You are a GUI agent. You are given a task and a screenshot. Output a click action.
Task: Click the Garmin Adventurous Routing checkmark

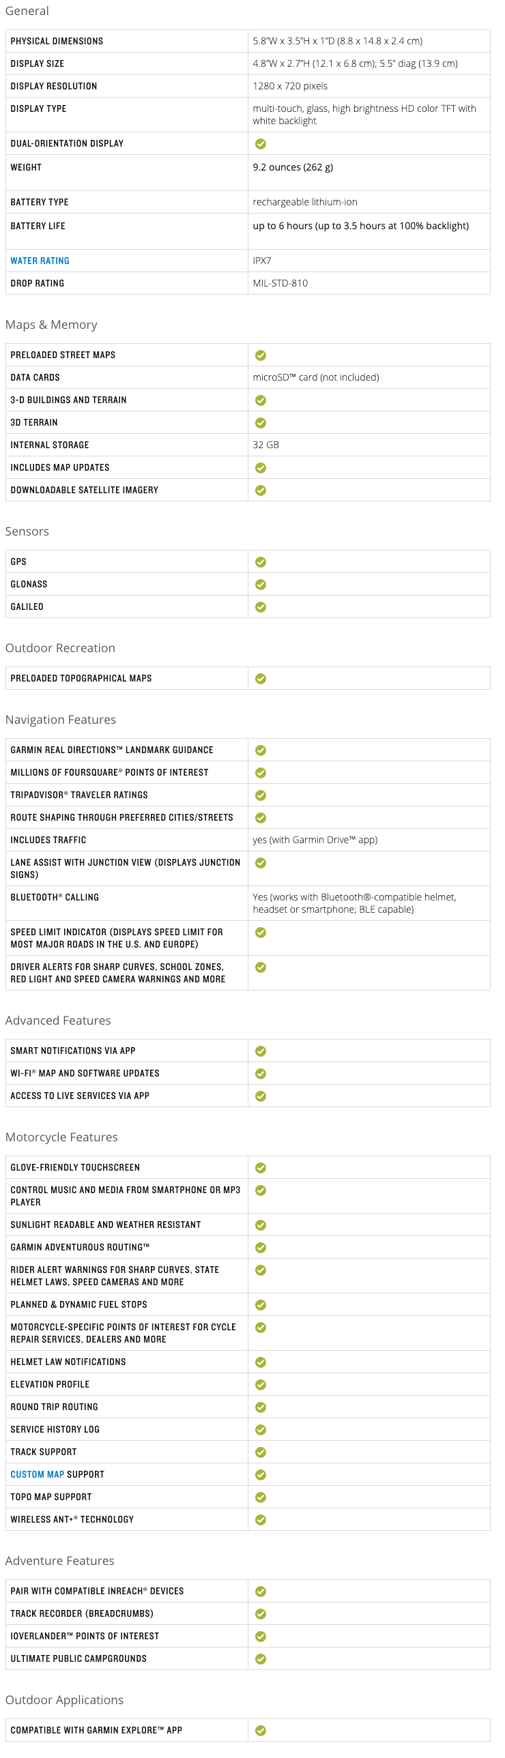pyautogui.click(x=260, y=1248)
